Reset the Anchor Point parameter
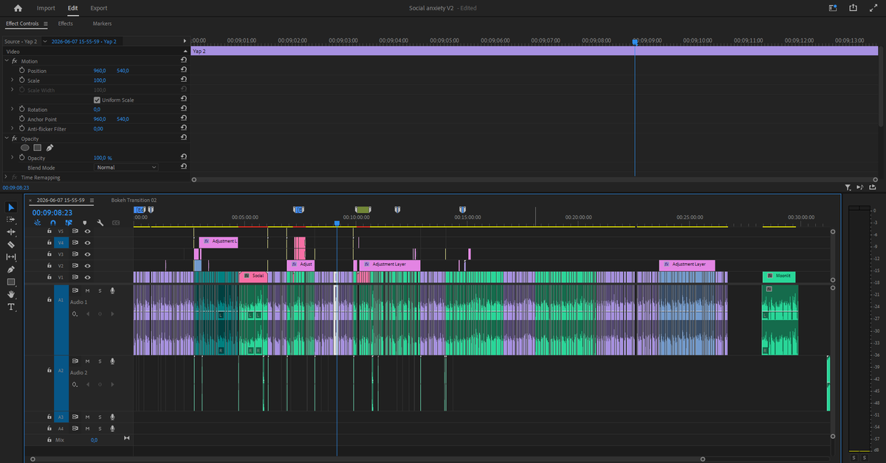886x463 pixels. pos(183,119)
